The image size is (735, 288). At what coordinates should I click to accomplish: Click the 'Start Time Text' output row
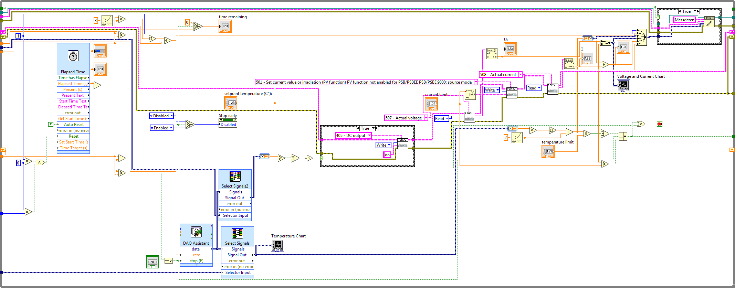(73, 101)
